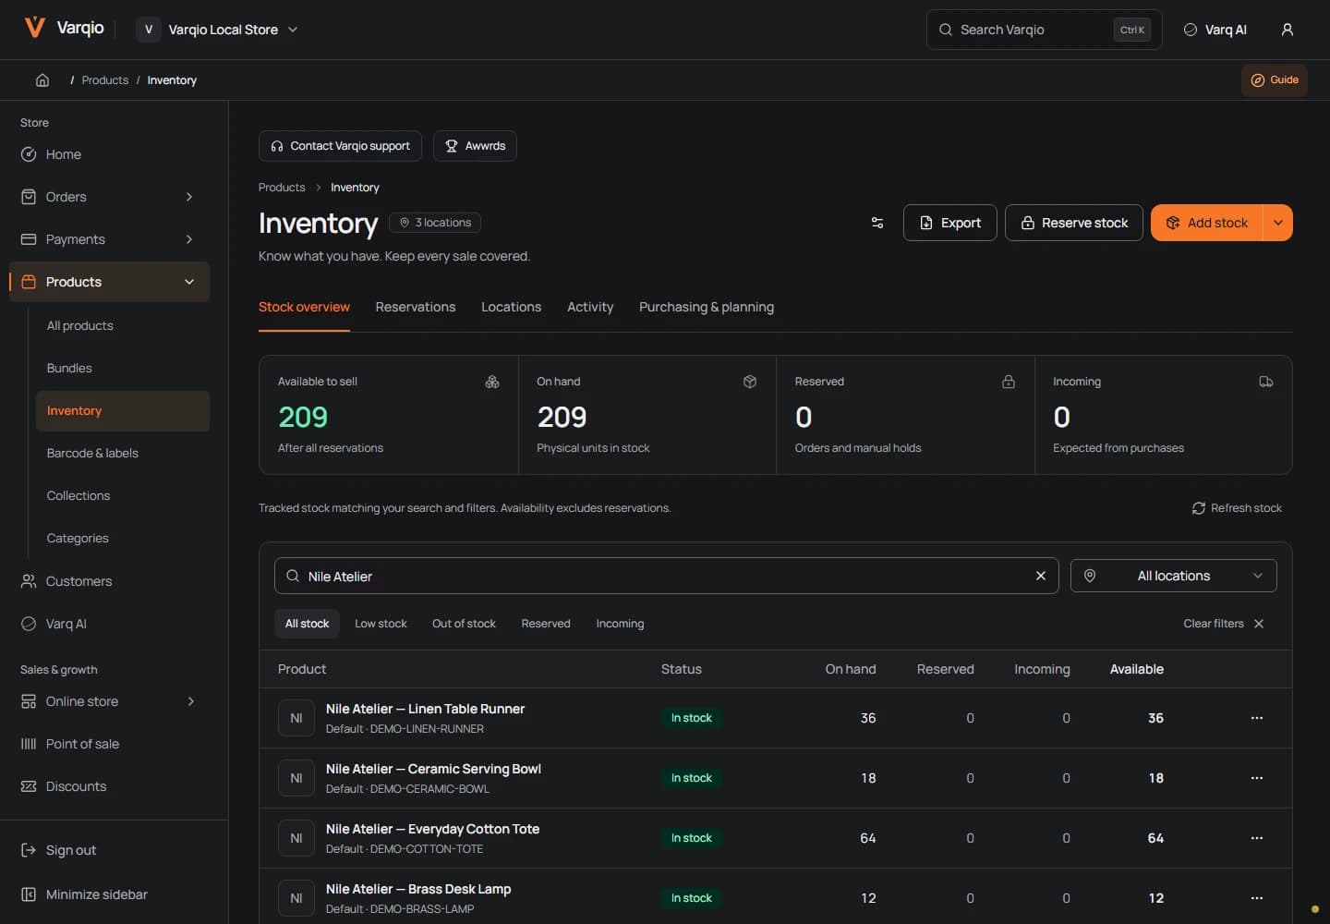Click the Varqio logo
This screenshot has width=1330, height=924.
tap(64, 28)
